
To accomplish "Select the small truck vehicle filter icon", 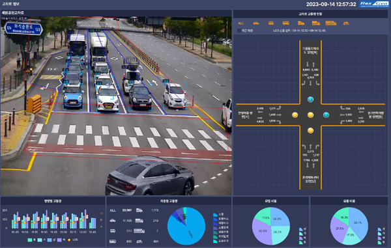I will (x=301, y=23).
